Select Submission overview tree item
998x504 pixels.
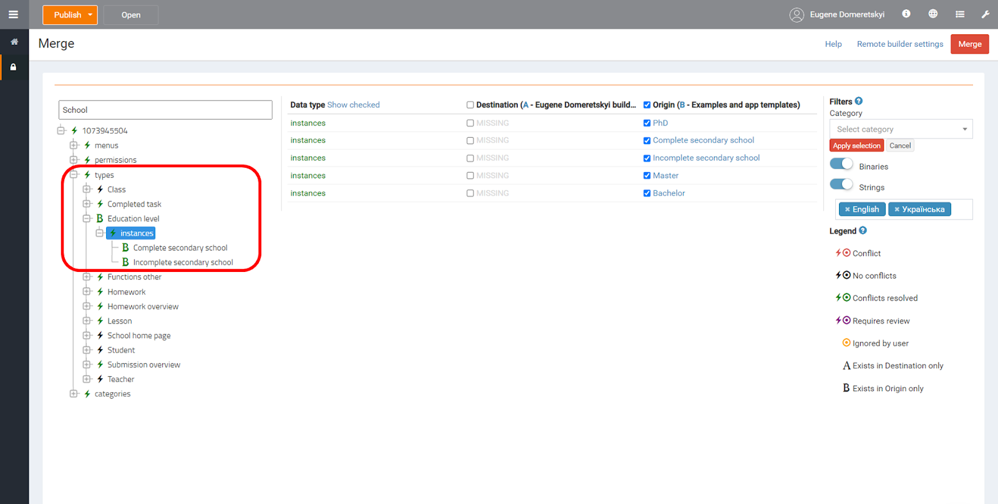[x=143, y=365]
